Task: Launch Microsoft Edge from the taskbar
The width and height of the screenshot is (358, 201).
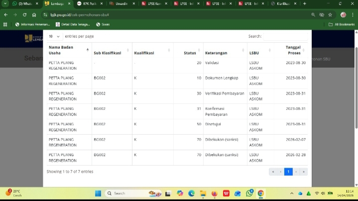Action: 191,194
